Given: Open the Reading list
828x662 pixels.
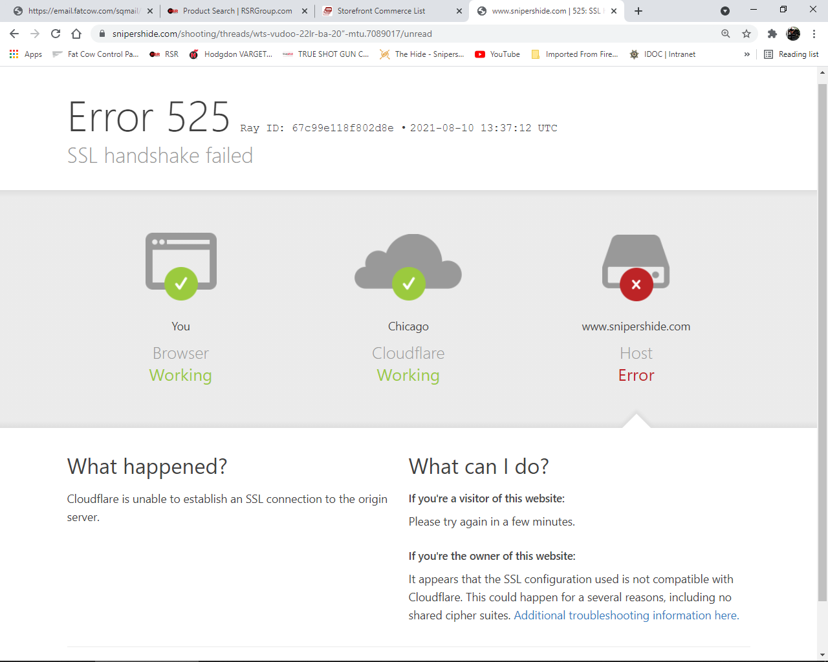Looking at the screenshot, I should click(791, 54).
